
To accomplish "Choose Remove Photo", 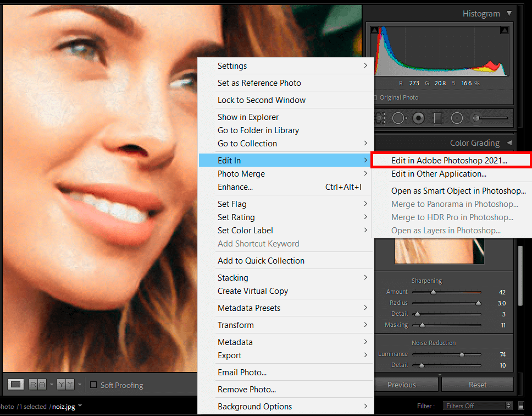I will point(286,390).
